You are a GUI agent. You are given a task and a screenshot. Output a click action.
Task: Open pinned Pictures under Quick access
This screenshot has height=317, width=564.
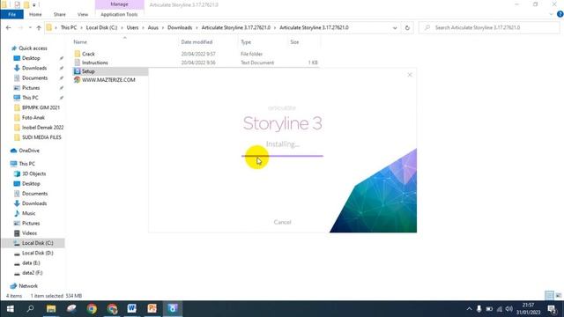coord(31,88)
